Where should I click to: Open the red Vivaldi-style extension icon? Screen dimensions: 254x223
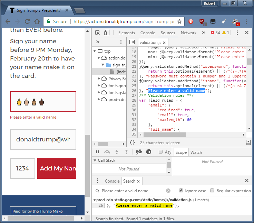(x=191, y=21)
